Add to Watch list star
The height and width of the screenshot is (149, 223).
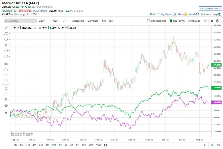[198, 14]
